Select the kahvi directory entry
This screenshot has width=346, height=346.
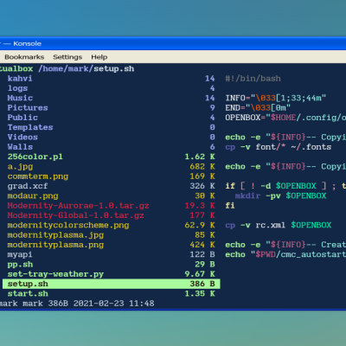[x=111, y=79]
